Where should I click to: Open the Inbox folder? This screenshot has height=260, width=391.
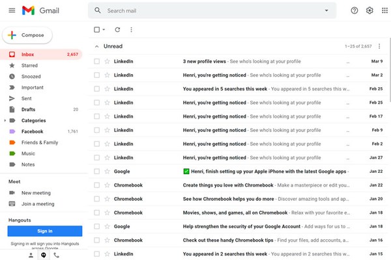tap(41, 54)
